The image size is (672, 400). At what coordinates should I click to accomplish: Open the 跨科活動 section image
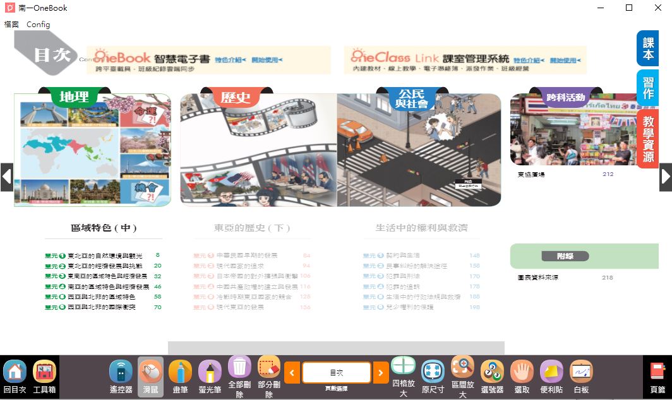tap(574, 129)
